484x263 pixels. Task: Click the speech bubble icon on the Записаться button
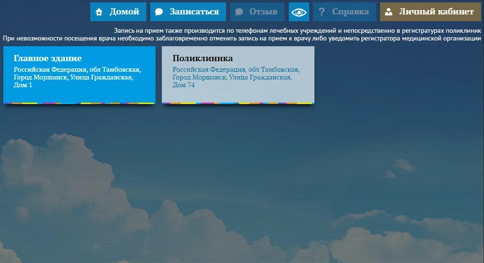pyautogui.click(x=159, y=12)
